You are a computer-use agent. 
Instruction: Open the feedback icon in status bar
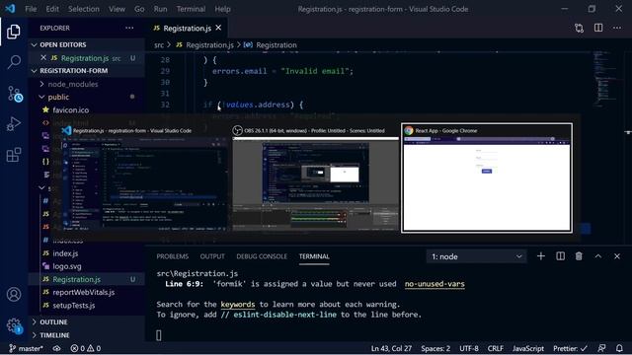coord(601,348)
